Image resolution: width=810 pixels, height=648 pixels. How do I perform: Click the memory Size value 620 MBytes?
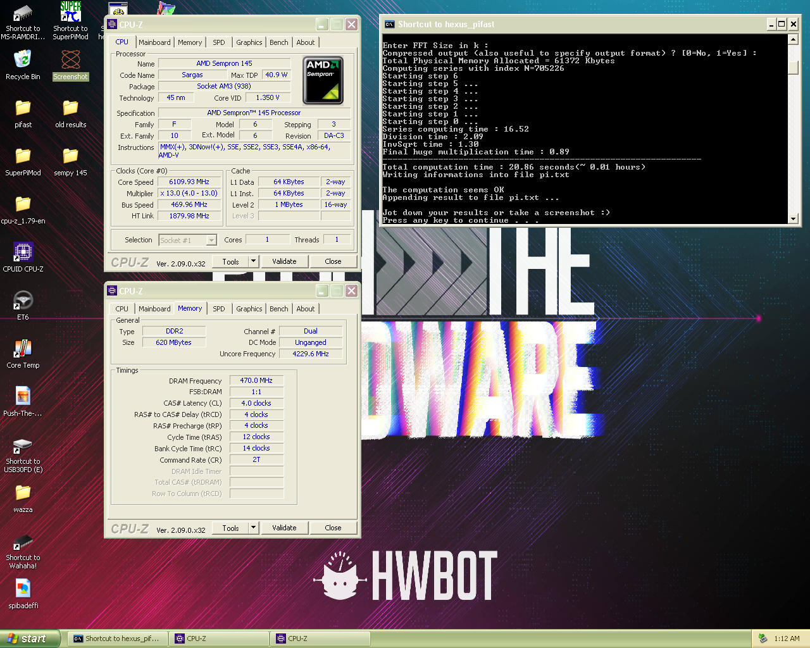click(174, 342)
